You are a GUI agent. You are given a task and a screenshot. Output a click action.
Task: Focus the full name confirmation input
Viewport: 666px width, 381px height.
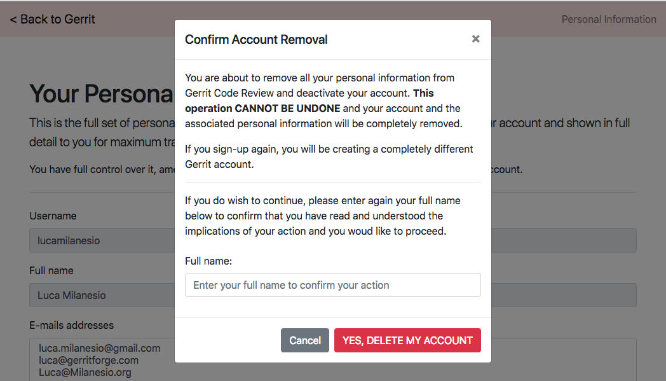(332, 285)
